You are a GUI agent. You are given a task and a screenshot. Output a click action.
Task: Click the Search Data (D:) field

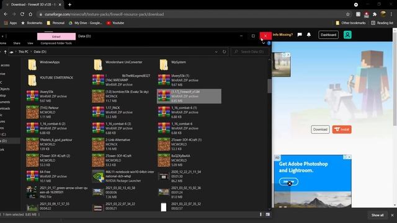[x=249, y=51]
